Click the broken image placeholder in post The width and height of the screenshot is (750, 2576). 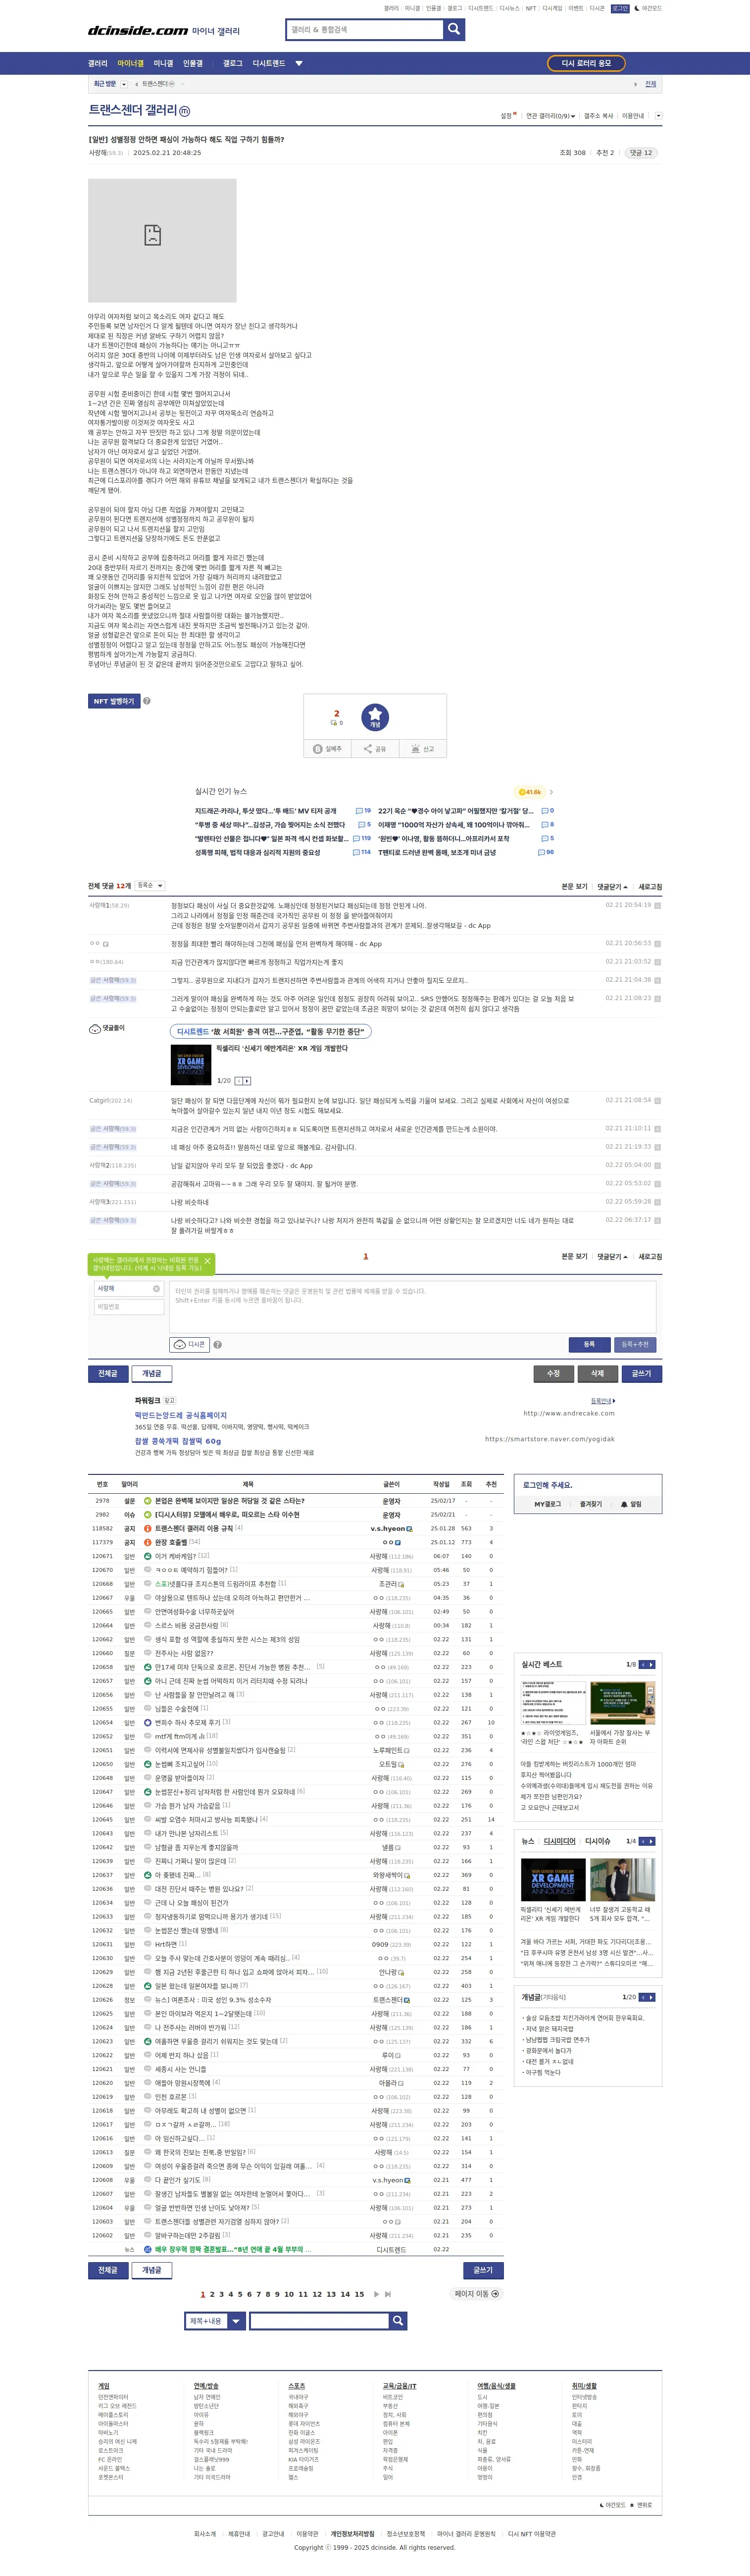click(x=162, y=240)
